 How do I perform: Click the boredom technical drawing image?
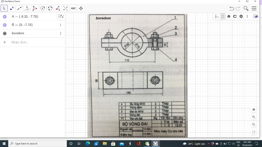click(x=137, y=76)
